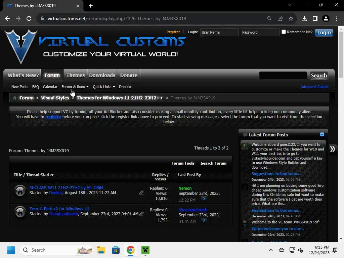Click the Virtual Customs V logo
Screen dimensions: 344x258
(21, 46)
